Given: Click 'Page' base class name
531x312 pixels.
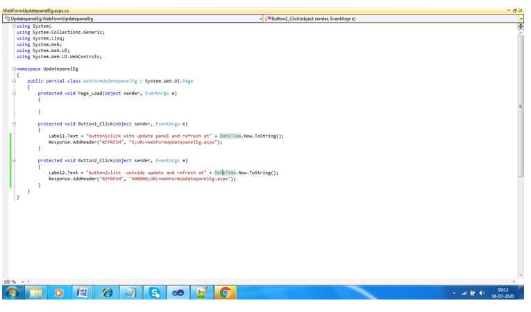Looking at the screenshot, I should click(187, 81).
